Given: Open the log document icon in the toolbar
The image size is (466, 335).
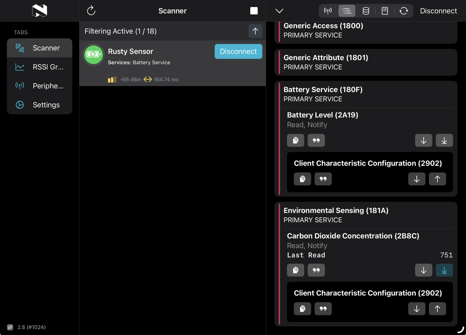Looking at the screenshot, I should coord(385,11).
